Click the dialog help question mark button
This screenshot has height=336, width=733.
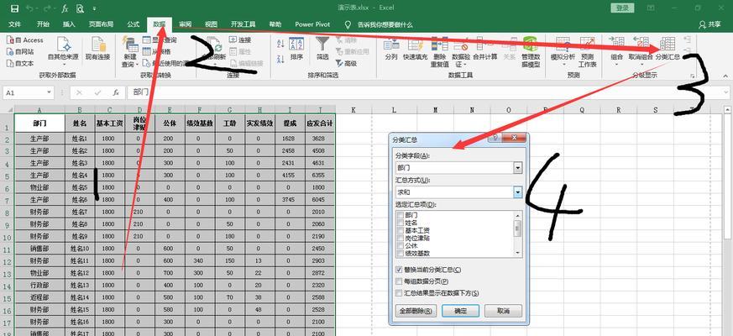point(495,138)
